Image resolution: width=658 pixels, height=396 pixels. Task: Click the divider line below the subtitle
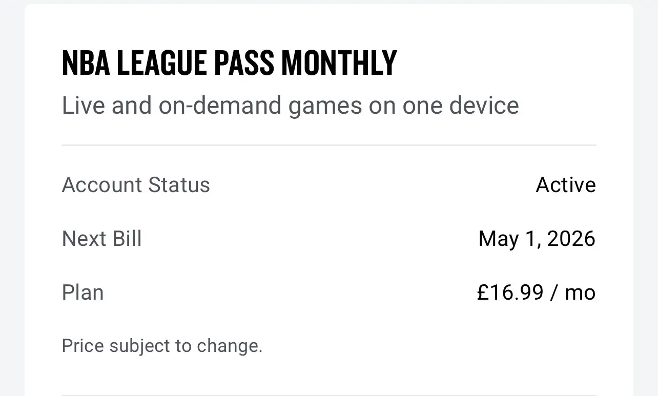[x=329, y=145]
